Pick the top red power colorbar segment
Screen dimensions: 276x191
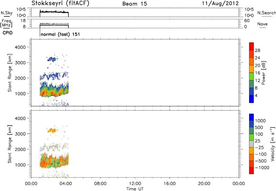tap(252, 46)
